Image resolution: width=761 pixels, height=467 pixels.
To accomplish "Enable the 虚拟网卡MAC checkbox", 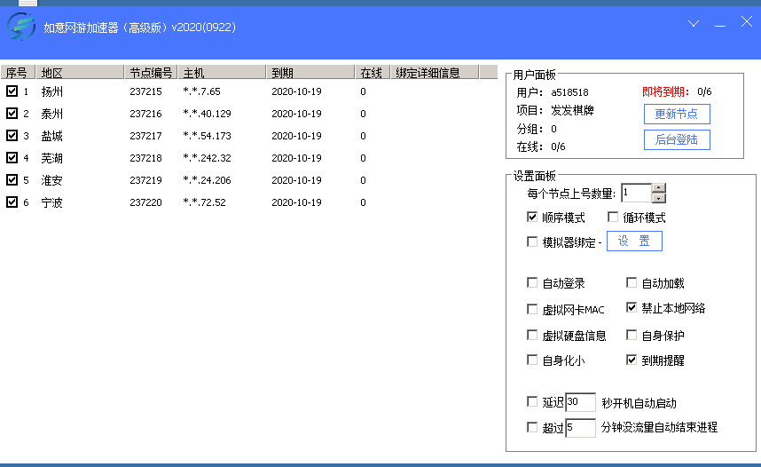I will [x=532, y=309].
